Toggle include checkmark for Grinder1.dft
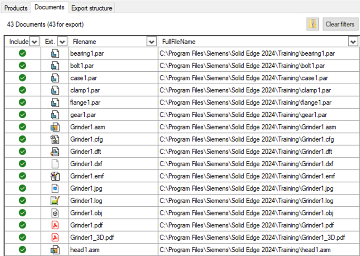The width and height of the screenshot is (360, 256). click(22, 151)
